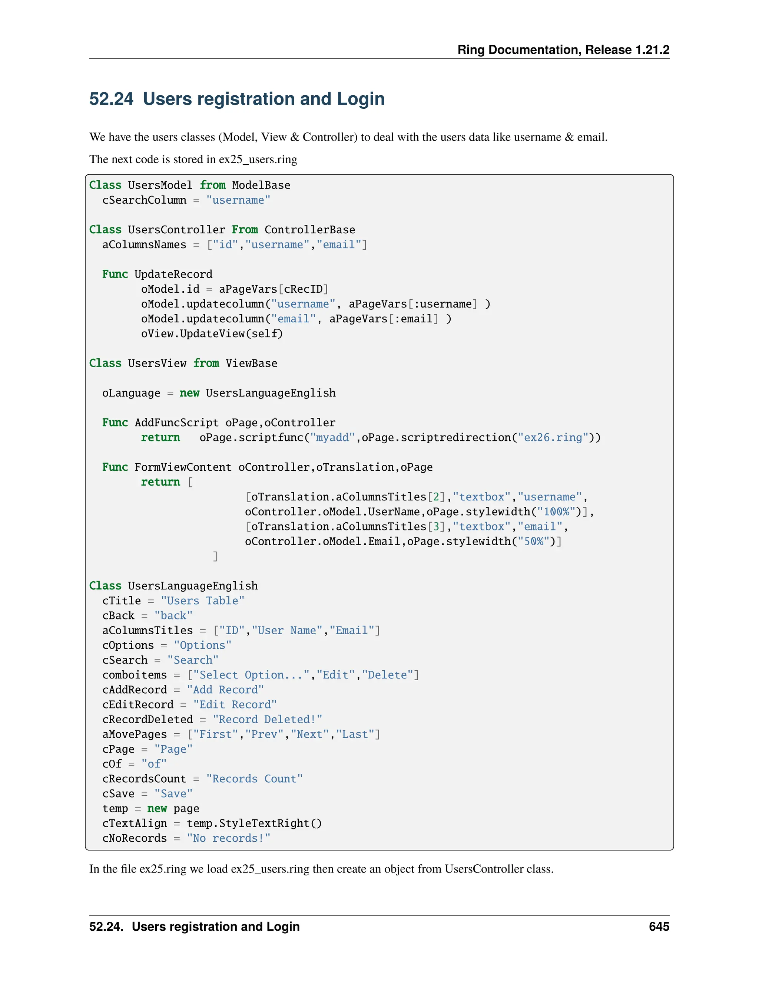
Task: Click the "Class UsersController From ControllerBase" line
Action: [x=222, y=230]
